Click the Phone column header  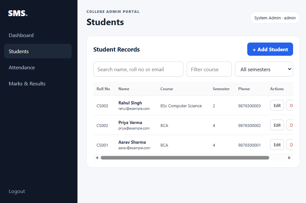point(244,89)
